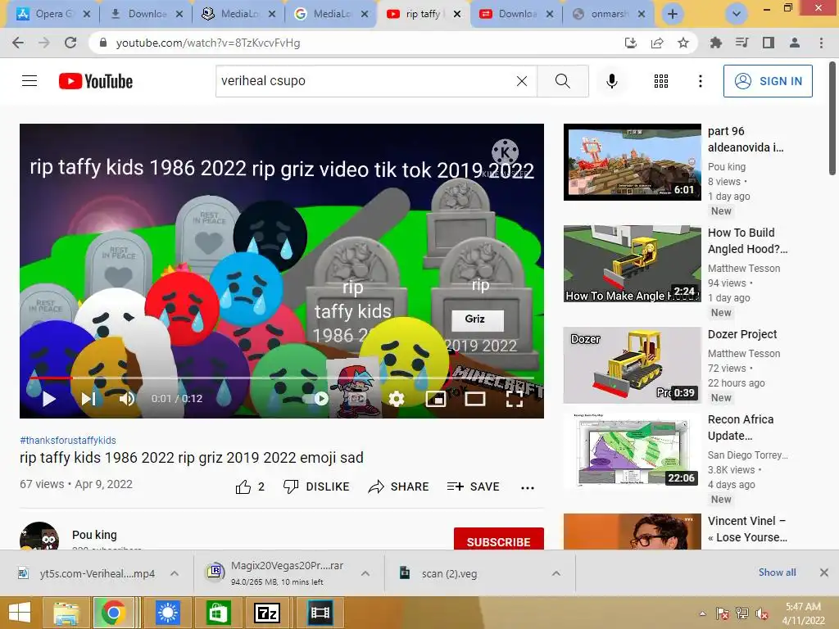Open more actions ellipsis under video
Screen dimensions: 839x629
(x=528, y=487)
